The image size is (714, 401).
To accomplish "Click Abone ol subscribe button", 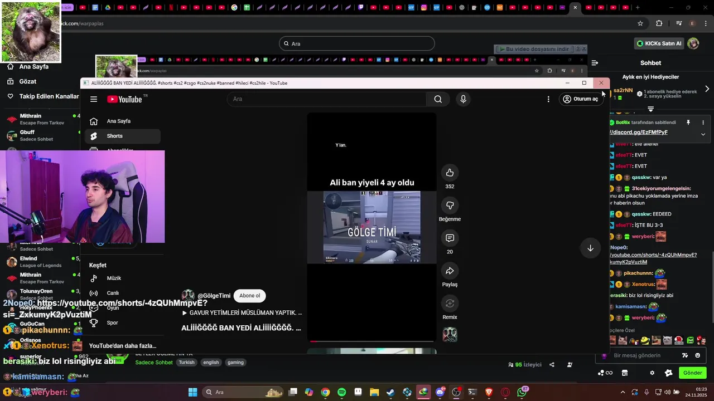I will (249, 296).
